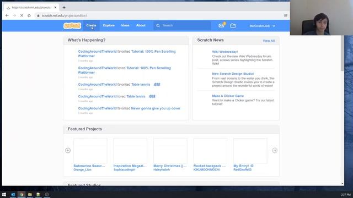Show next featured projects with right arrow

click(275, 150)
